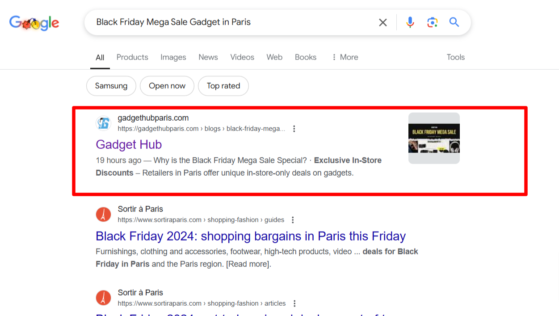Open three-dot menu beside shopping-fashion guides result
This screenshot has width=559, height=316.
(x=293, y=220)
